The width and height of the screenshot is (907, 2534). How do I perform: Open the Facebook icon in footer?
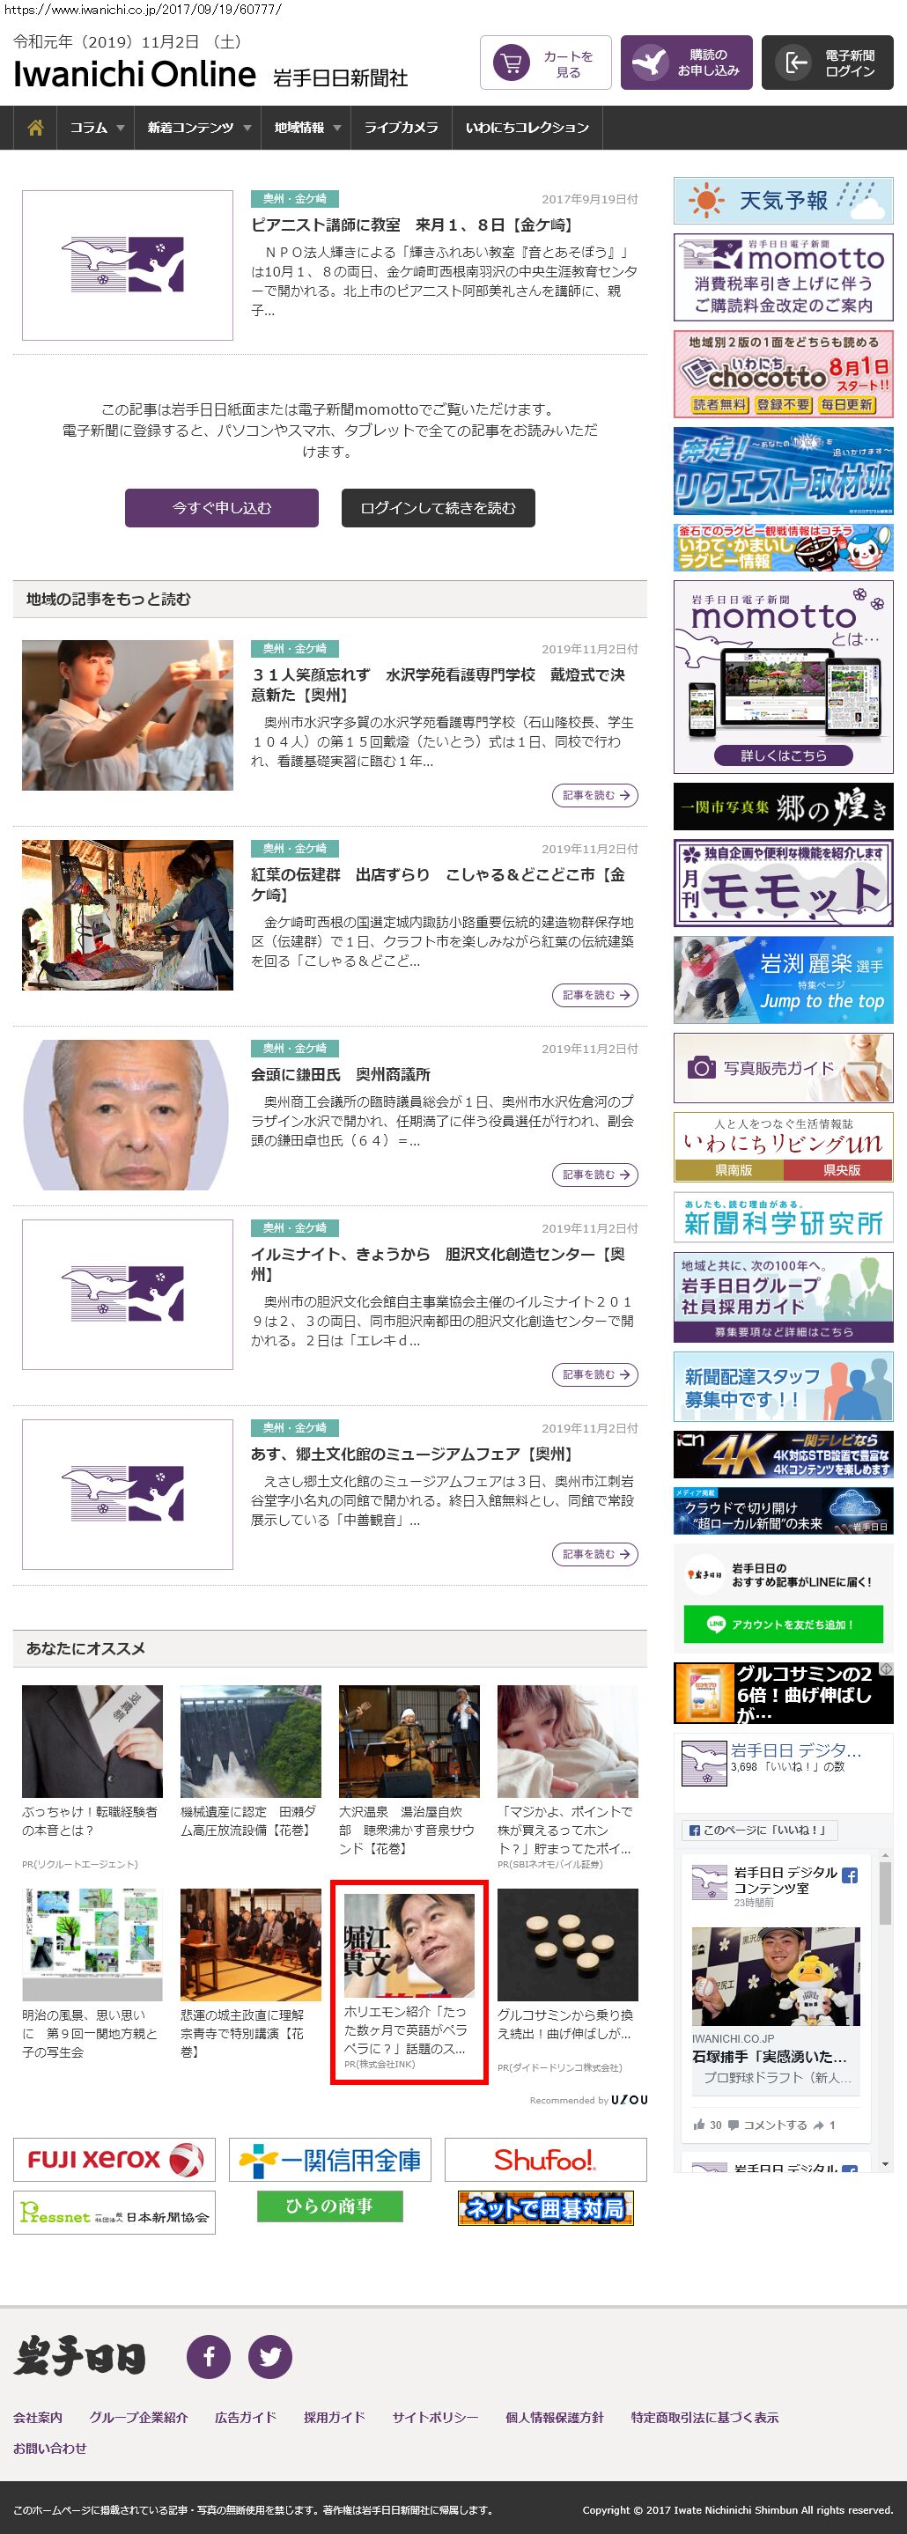tap(209, 2357)
